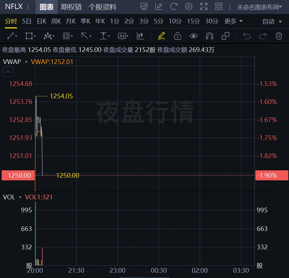Screen dimensions: 289x278
Task: Click the trash icon to delete drawings
Action: pos(279,36)
